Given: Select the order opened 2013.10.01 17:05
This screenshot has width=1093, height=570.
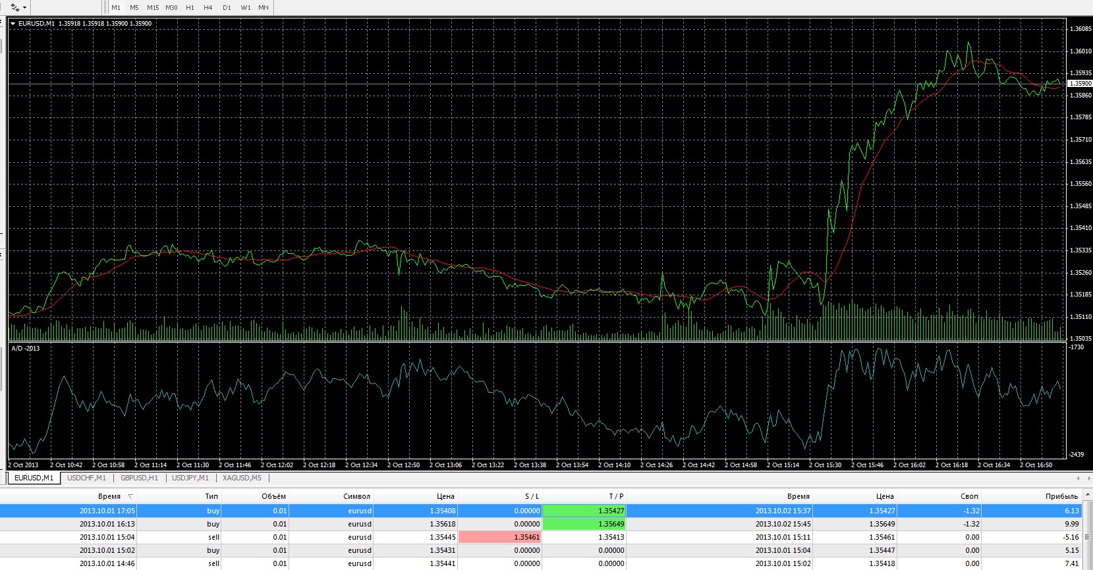Looking at the screenshot, I should pos(541,511).
